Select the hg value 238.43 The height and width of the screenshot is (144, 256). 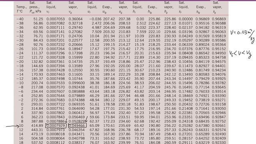170,62
